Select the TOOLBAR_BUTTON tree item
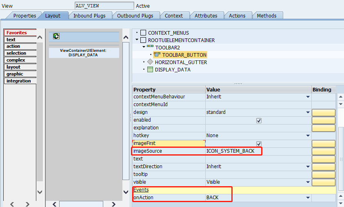Viewport: 344px width, 207px height. (184, 55)
